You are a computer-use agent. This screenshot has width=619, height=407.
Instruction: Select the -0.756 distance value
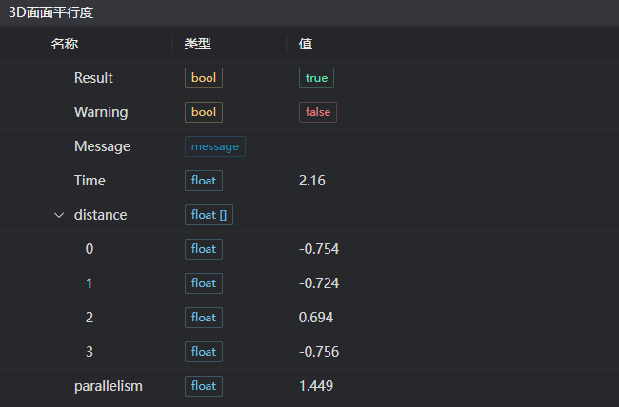click(319, 352)
